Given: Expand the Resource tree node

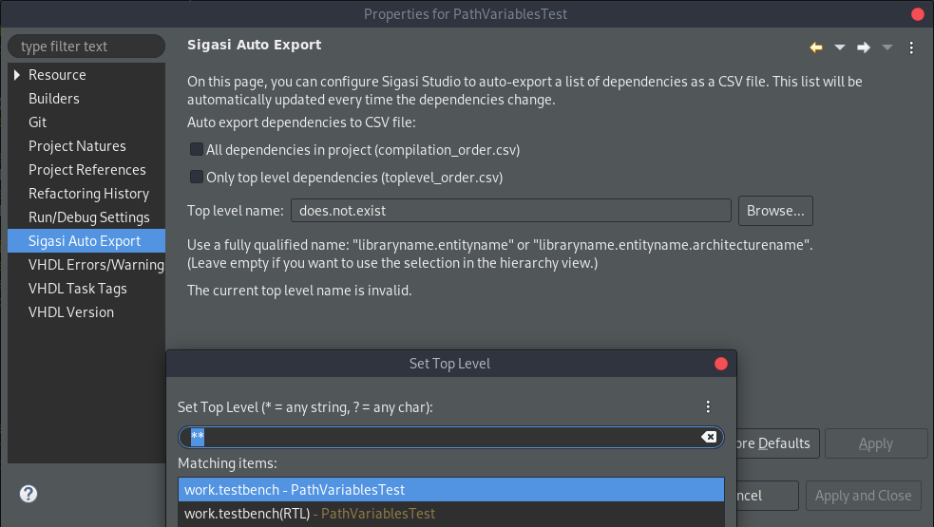Looking at the screenshot, I should (17, 74).
